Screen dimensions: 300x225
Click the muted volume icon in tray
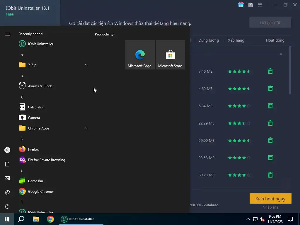pyautogui.click(x=262, y=219)
